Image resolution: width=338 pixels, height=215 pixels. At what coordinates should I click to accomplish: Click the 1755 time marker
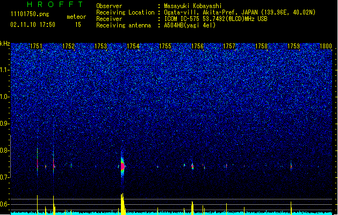pyautogui.click(x=165, y=46)
